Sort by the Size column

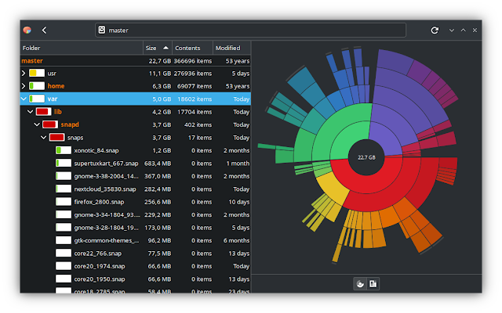click(157, 48)
